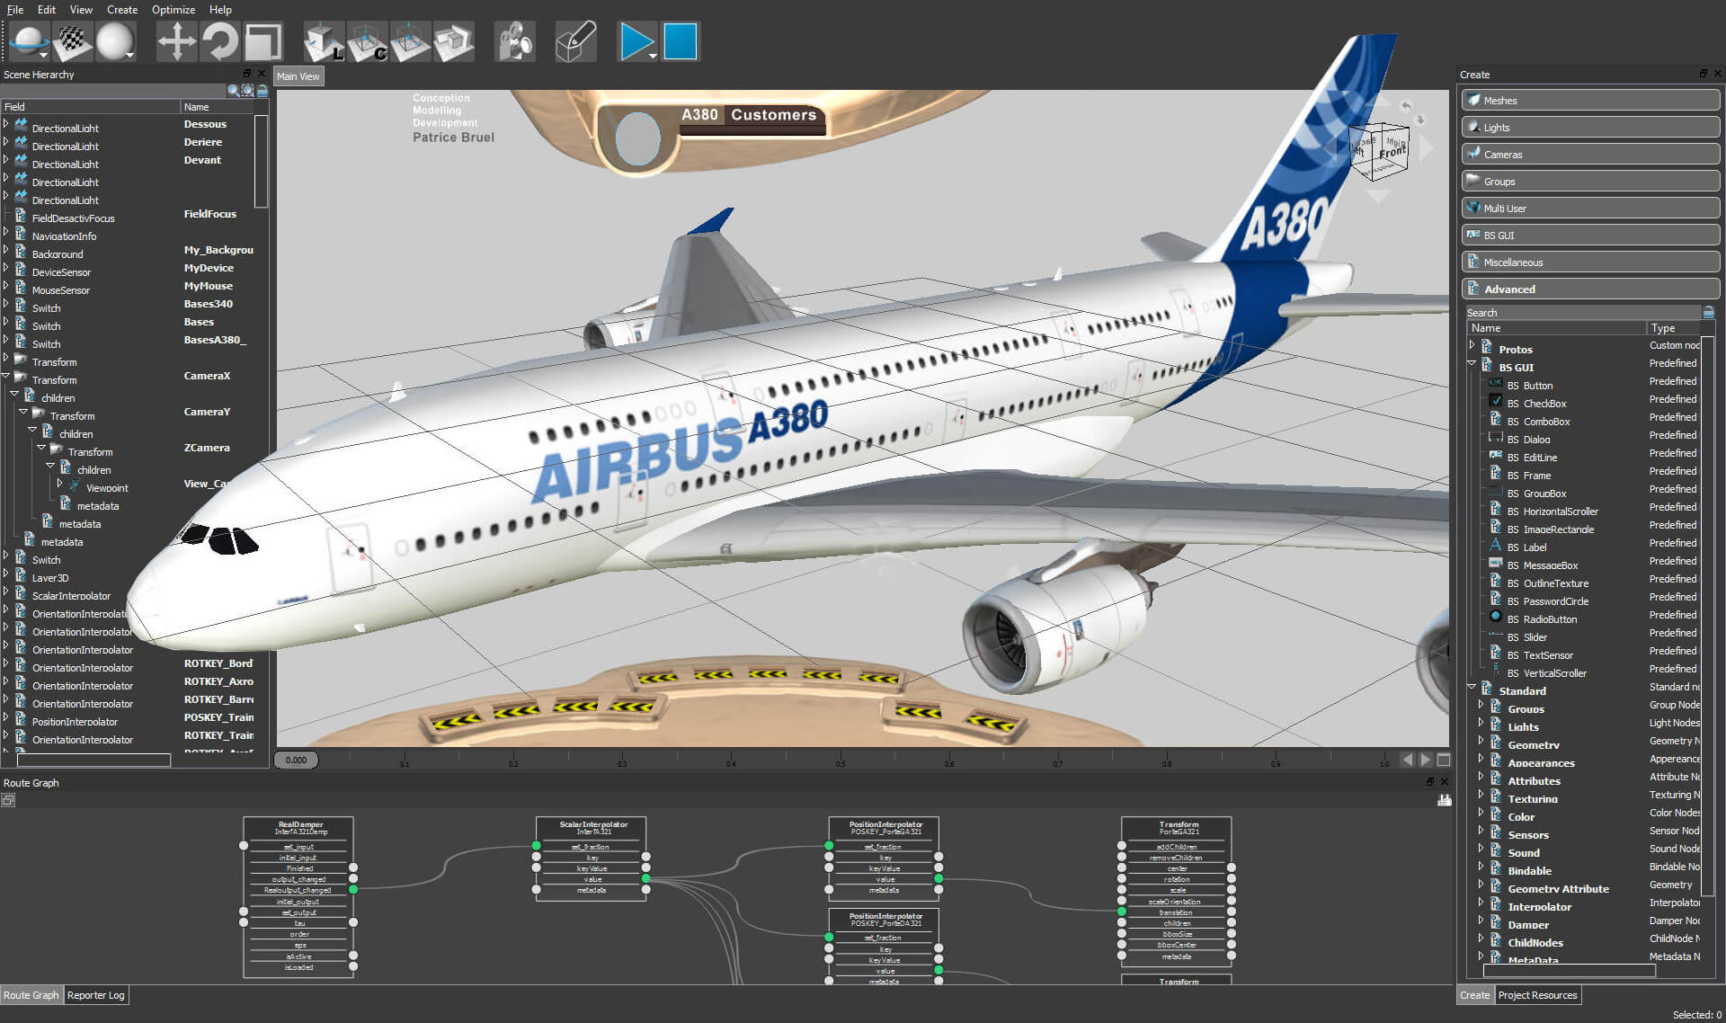Stop the simulation with the blue Stop button
This screenshot has width=1726, height=1023.
(x=681, y=41)
